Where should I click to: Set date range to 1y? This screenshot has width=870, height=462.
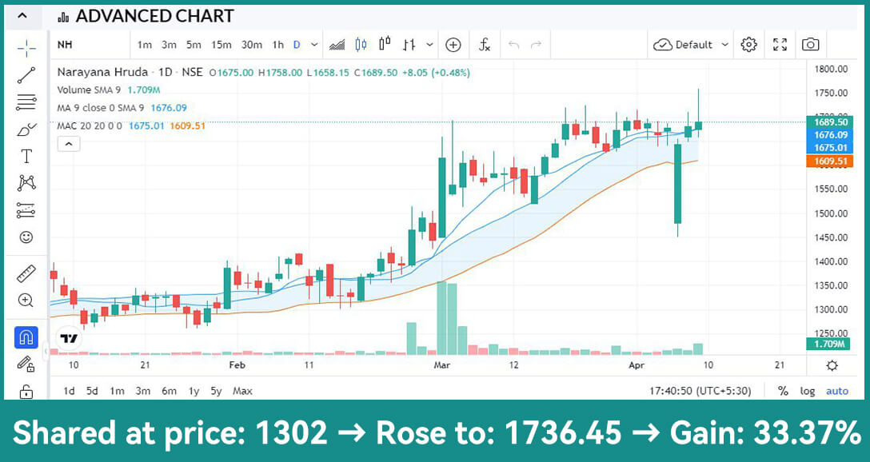194,391
